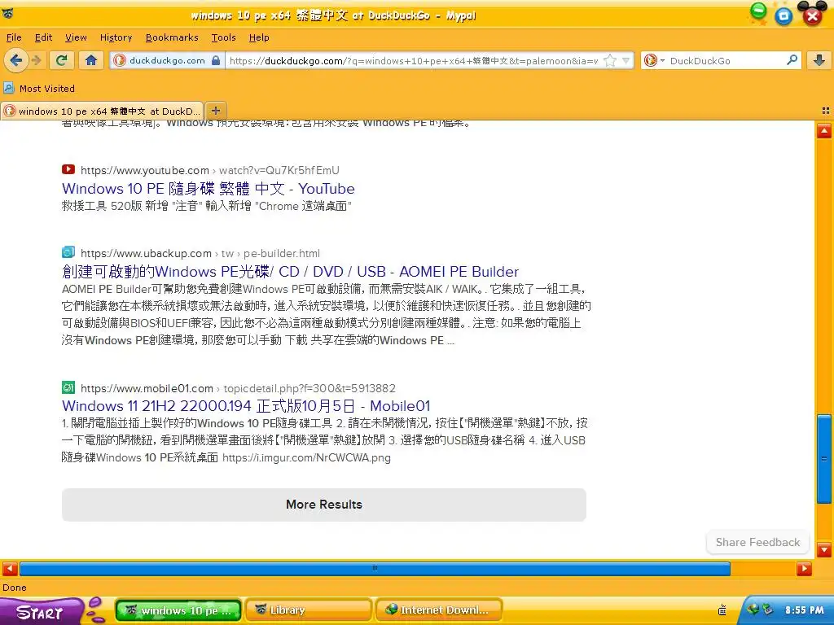The image size is (834, 625).
Task: Click the DuckDuckGo favicon in the tab
Action: 10,111
